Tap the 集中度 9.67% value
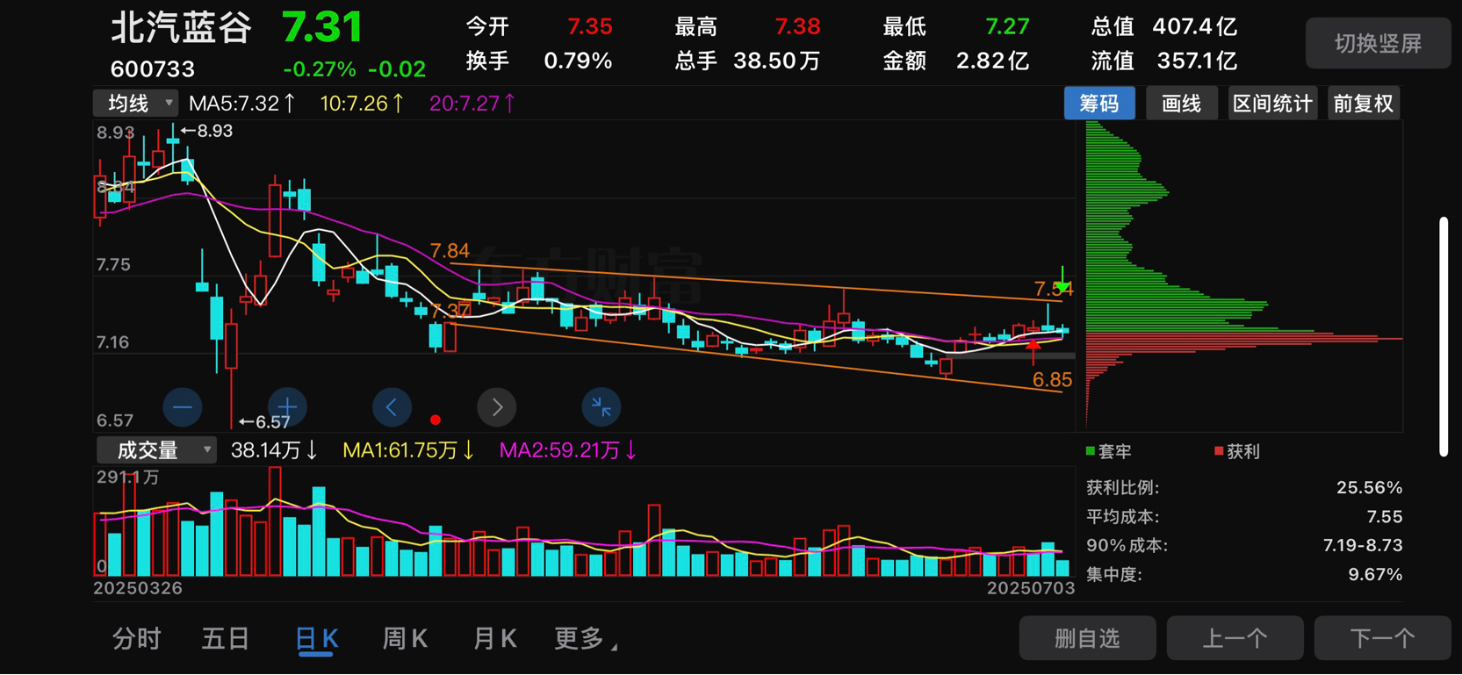The width and height of the screenshot is (1462, 675). [x=1375, y=575]
